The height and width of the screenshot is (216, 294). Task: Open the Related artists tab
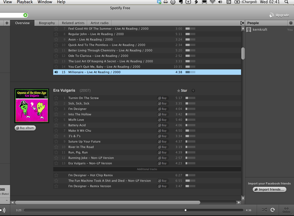click(x=73, y=23)
